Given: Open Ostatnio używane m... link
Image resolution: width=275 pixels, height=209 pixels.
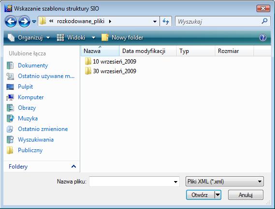Looking at the screenshot, I should (46, 76).
